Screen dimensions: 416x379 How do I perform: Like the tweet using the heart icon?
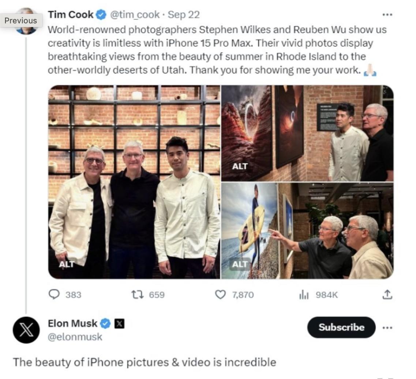point(220,295)
